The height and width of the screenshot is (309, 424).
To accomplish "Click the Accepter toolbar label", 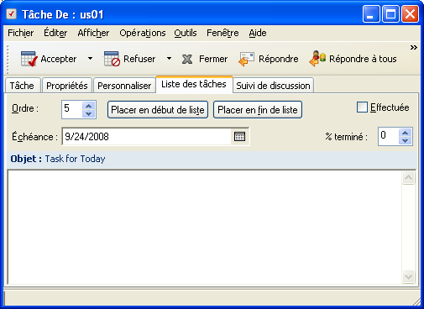I will [59, 59].
